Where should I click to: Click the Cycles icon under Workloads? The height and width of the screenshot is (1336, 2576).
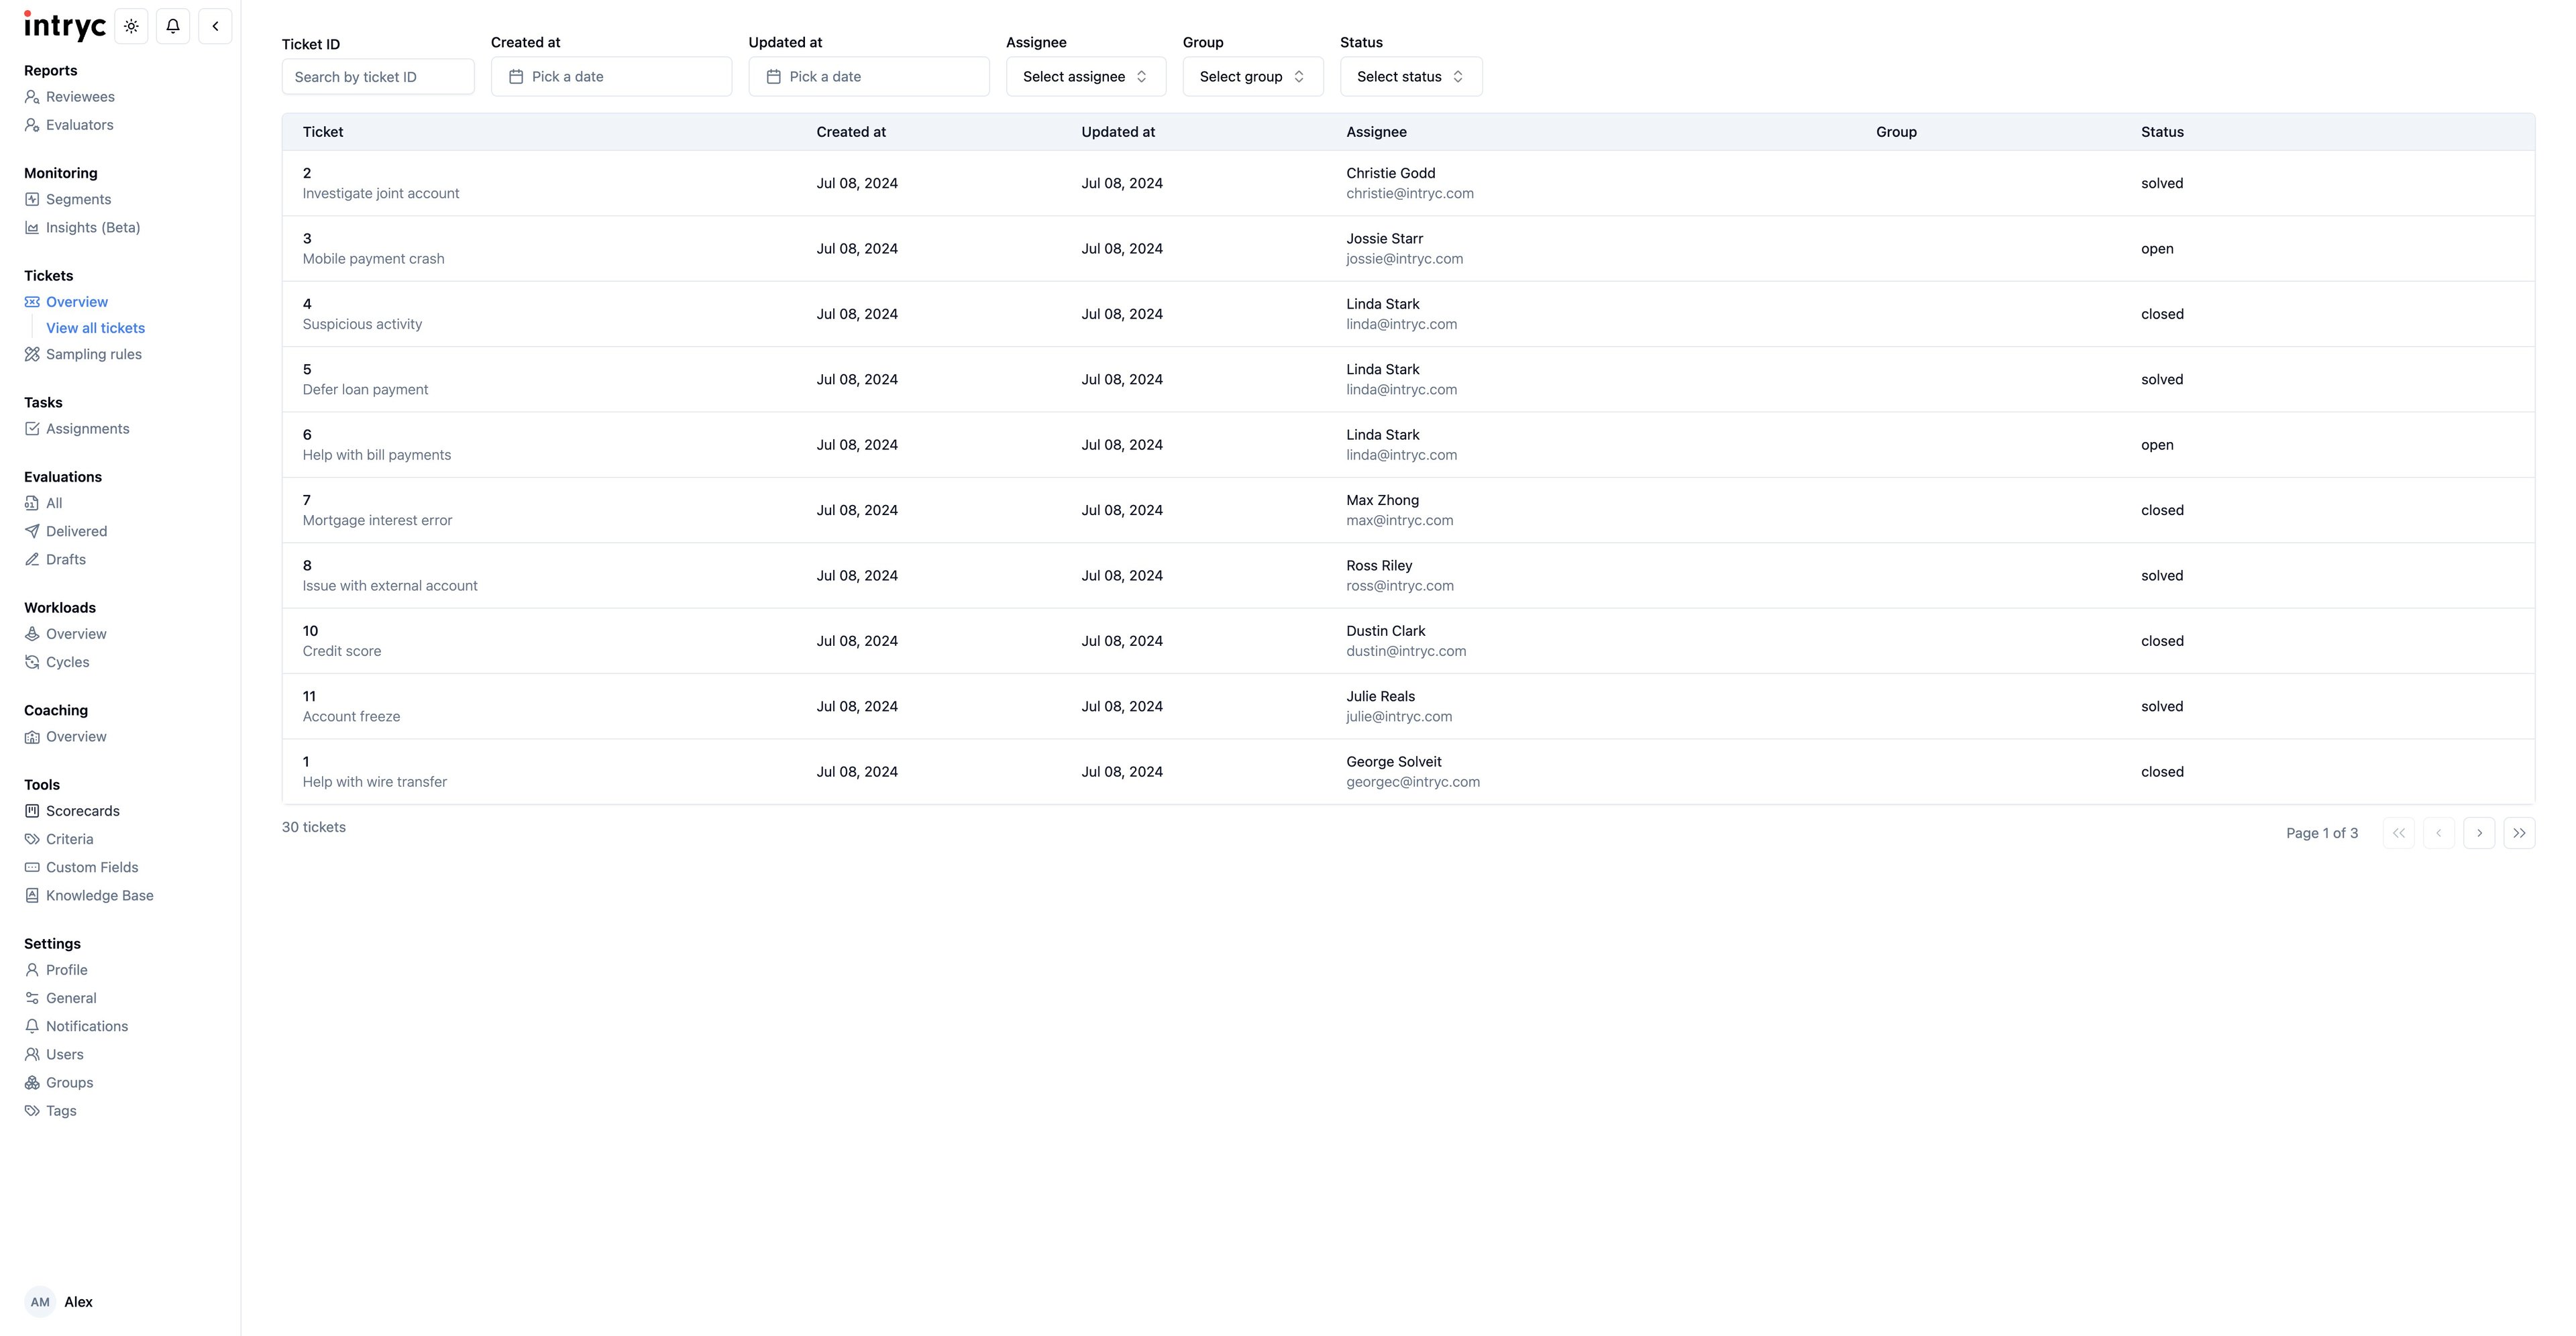coord(32,662)
